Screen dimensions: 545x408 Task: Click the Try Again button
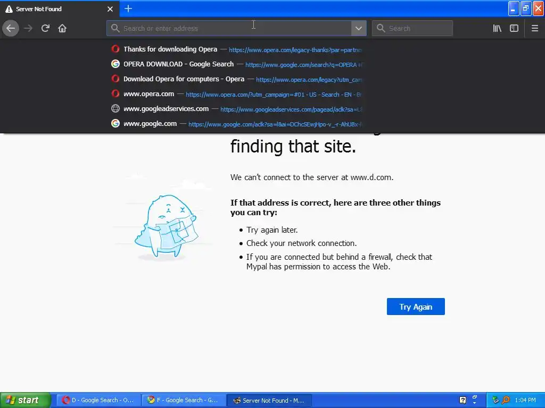(416, 307)
